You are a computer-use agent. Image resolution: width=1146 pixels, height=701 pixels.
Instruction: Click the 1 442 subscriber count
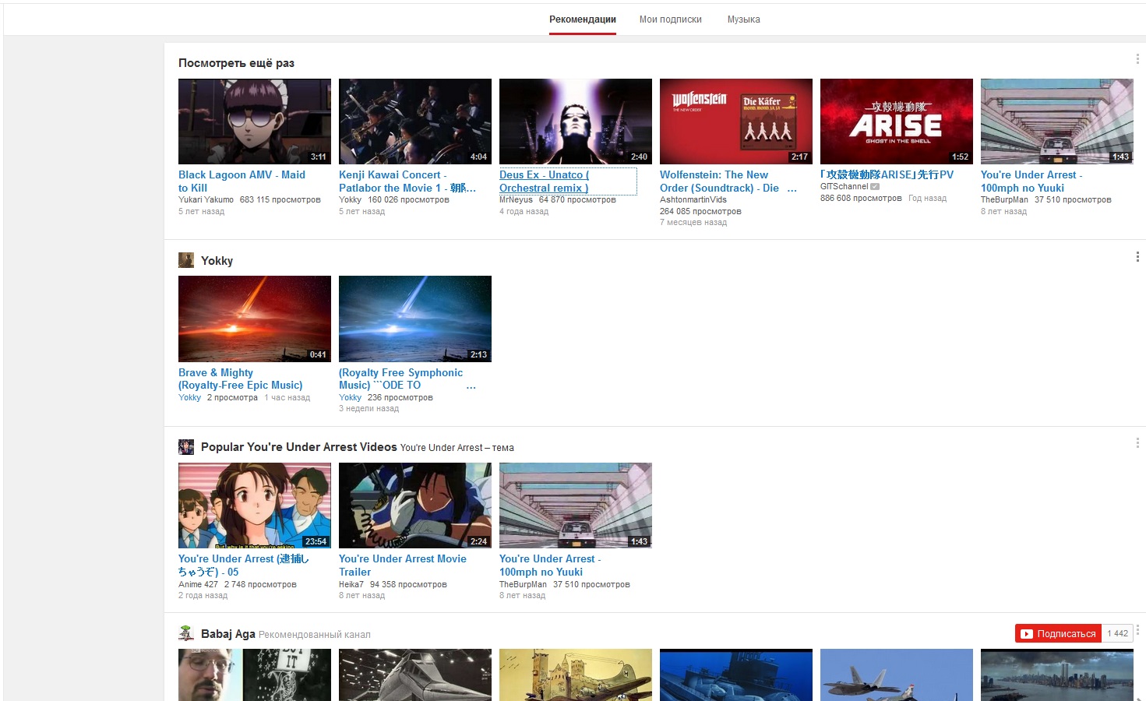(1118, 633)
